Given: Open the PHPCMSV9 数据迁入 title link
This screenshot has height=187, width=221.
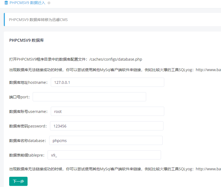Looking at the screenshot, I should [x=27, y=3].
